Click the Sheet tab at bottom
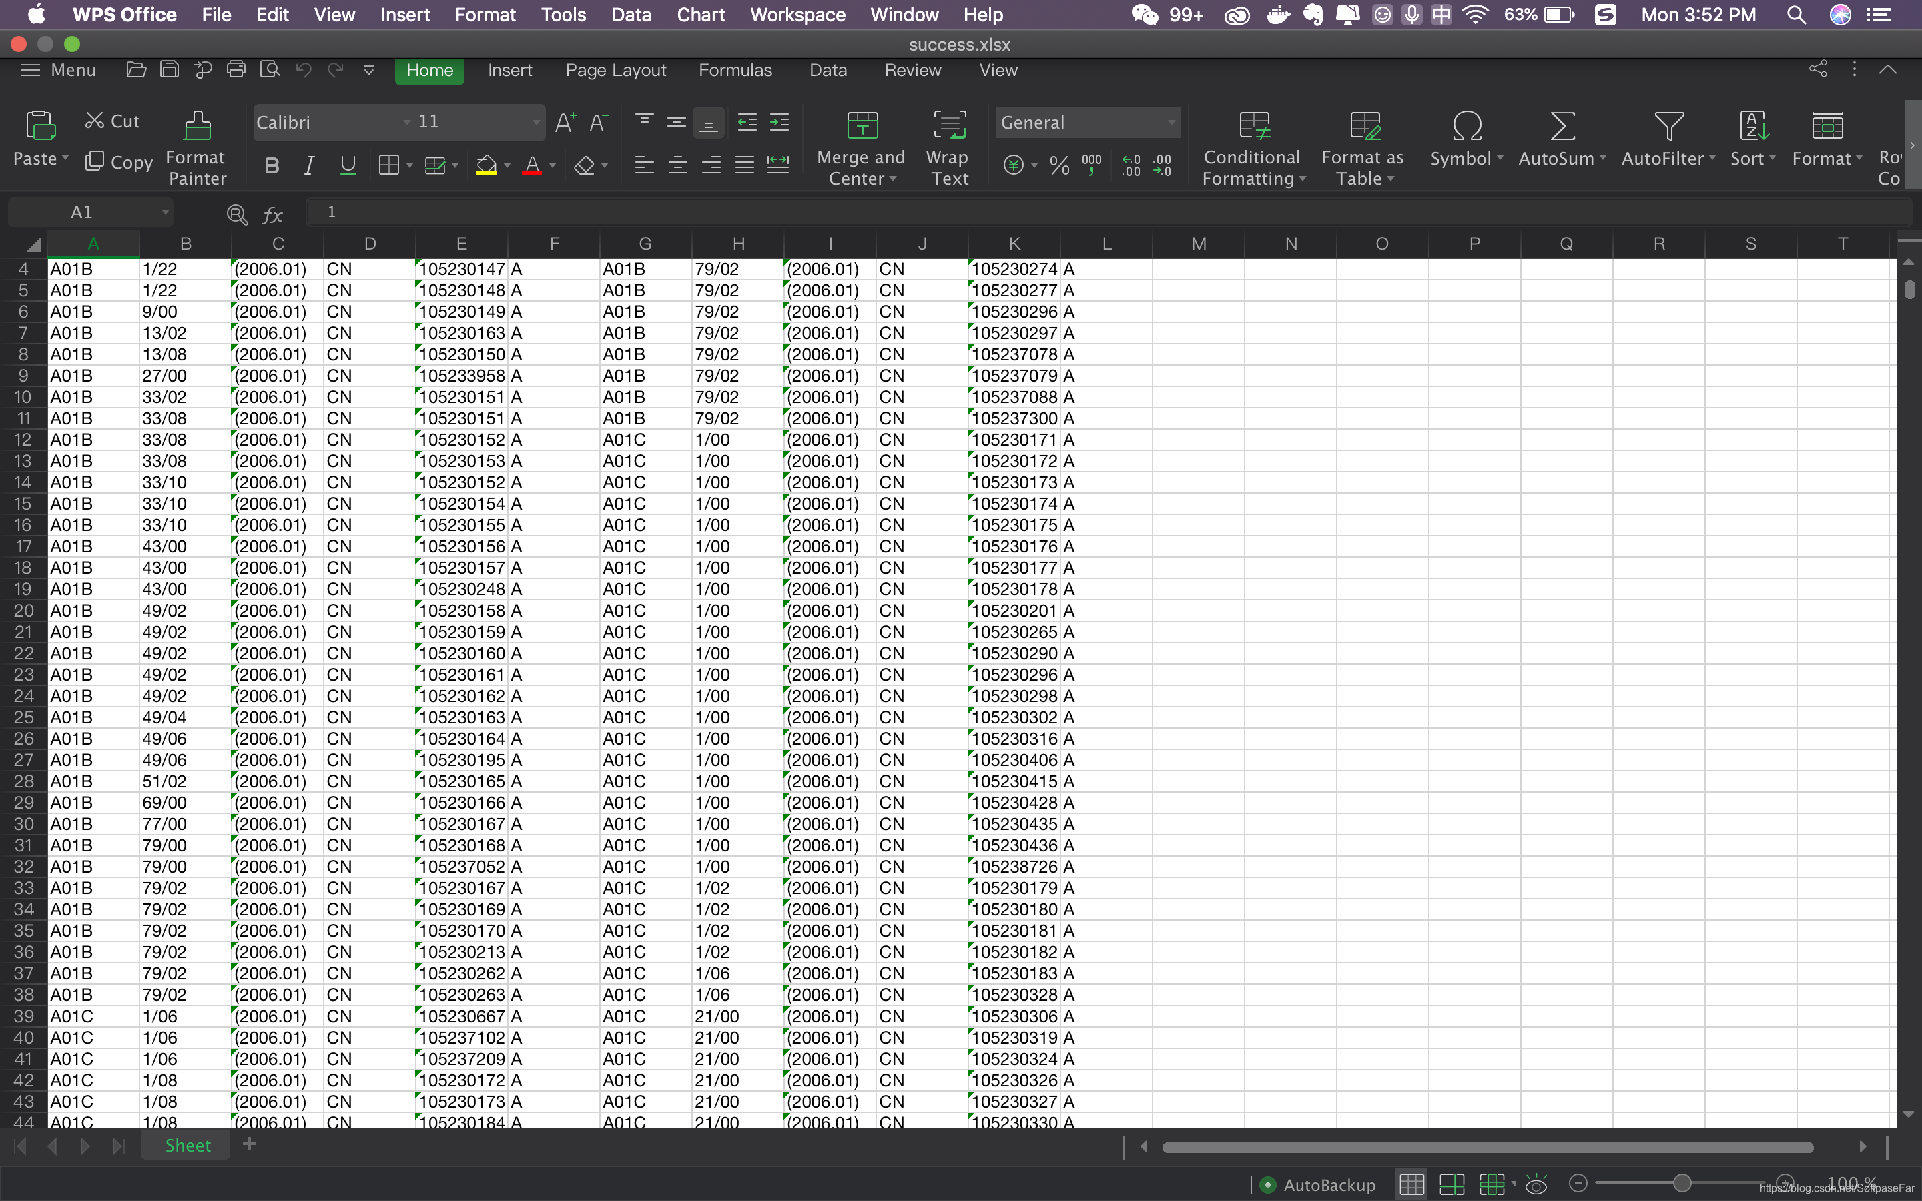 pos(191,1144)
